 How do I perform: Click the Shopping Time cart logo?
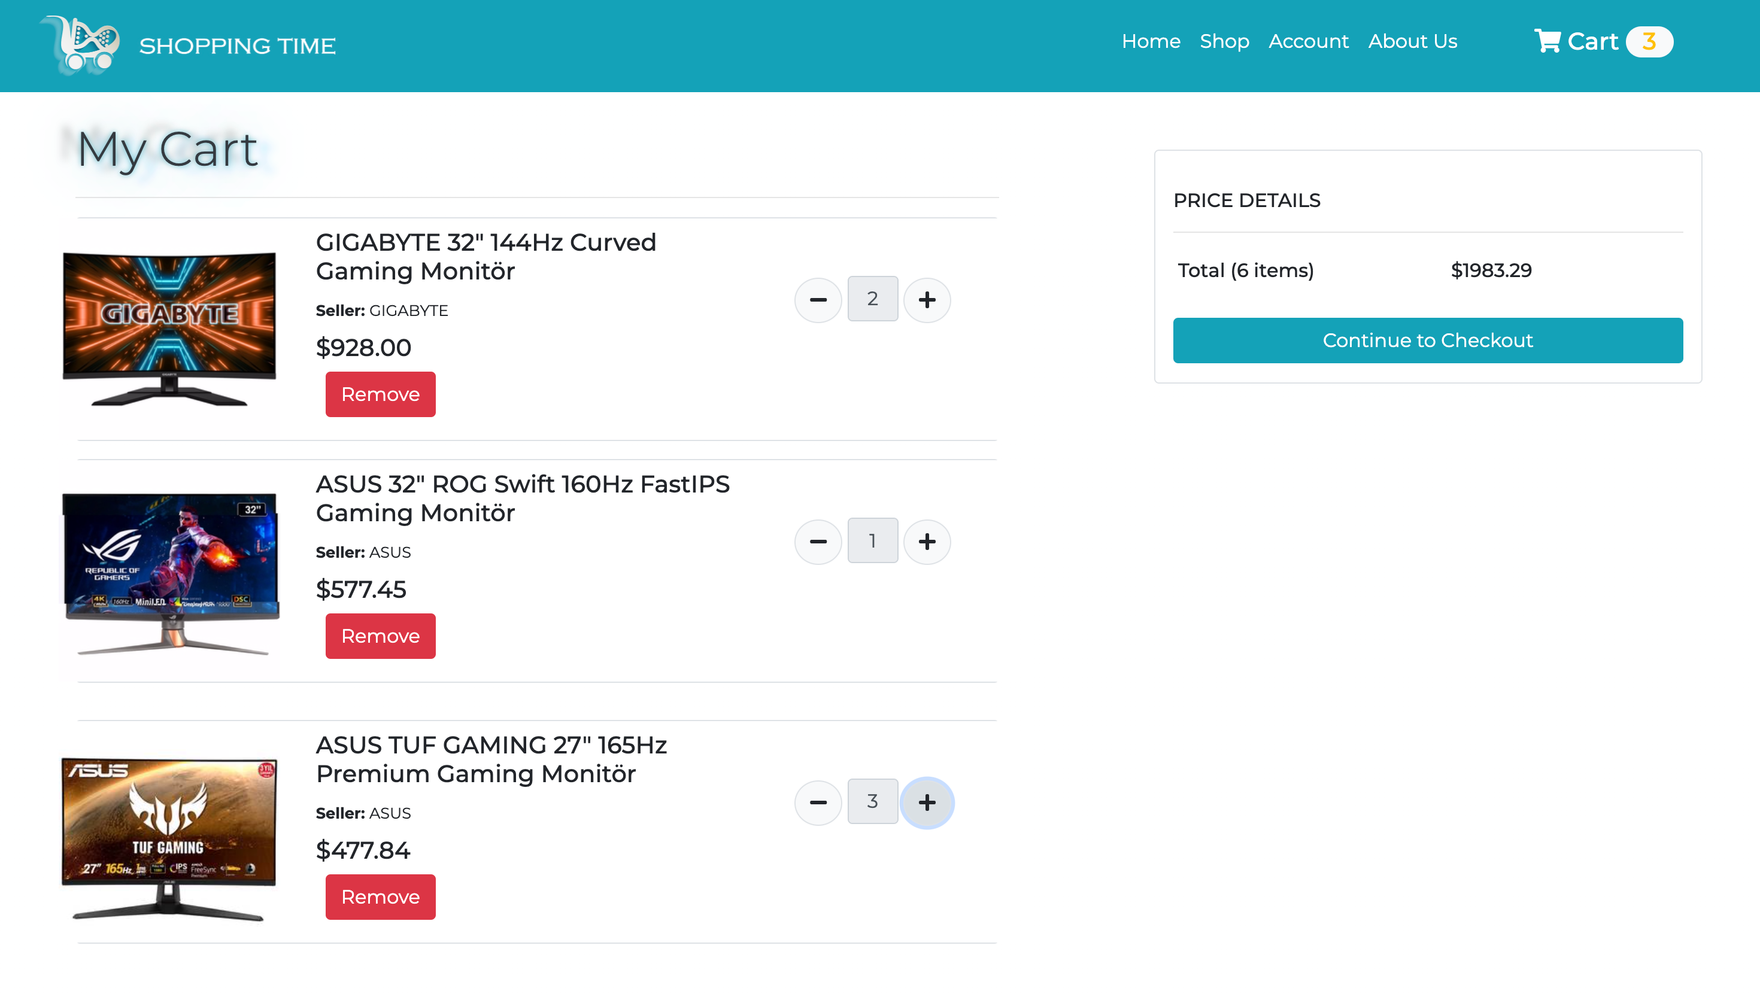[x=81, y=45]
